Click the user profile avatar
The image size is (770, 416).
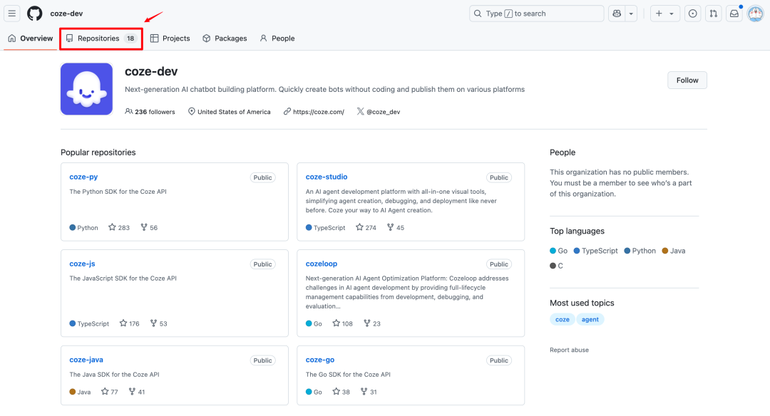pyautogui.click(x=755, y=14)
